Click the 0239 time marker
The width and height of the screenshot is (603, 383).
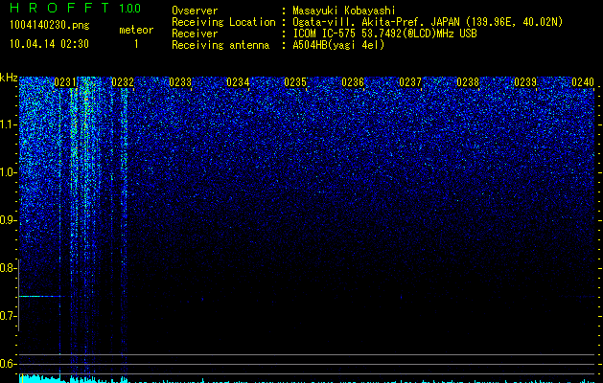tap(525, 82)
